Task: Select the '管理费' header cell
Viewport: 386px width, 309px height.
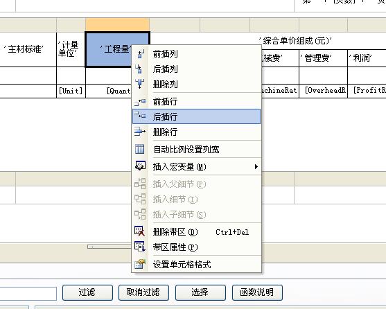Action: tap(323, 58)
